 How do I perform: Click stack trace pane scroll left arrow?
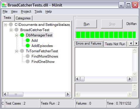tap(78, 94)
